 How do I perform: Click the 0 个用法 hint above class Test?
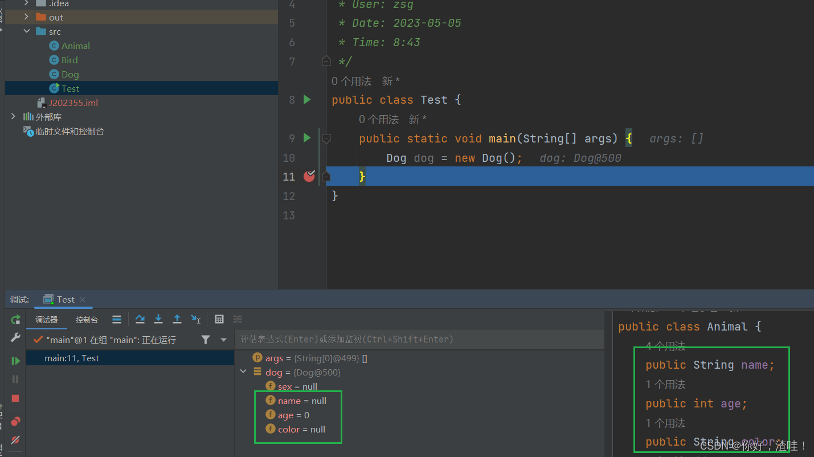(x=351, y=81)
